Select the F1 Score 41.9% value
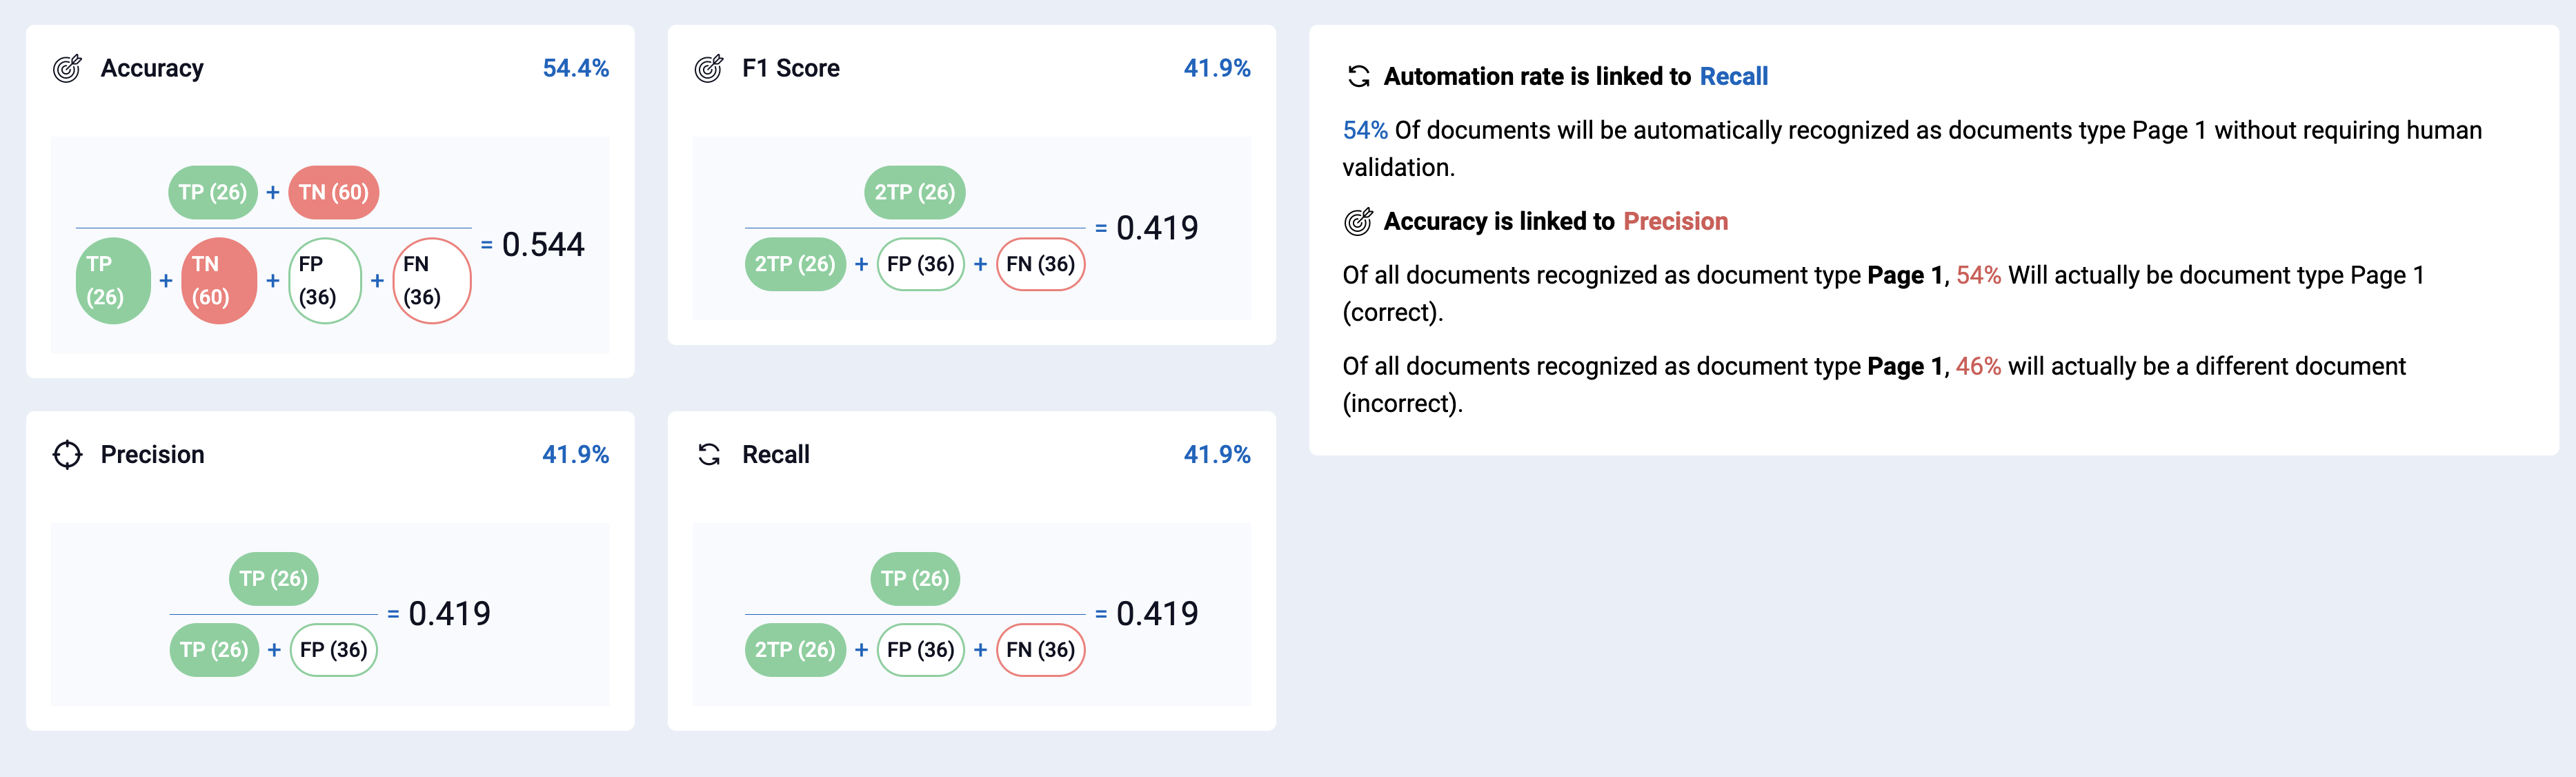2576x777 pixels. click(1217, 68)
